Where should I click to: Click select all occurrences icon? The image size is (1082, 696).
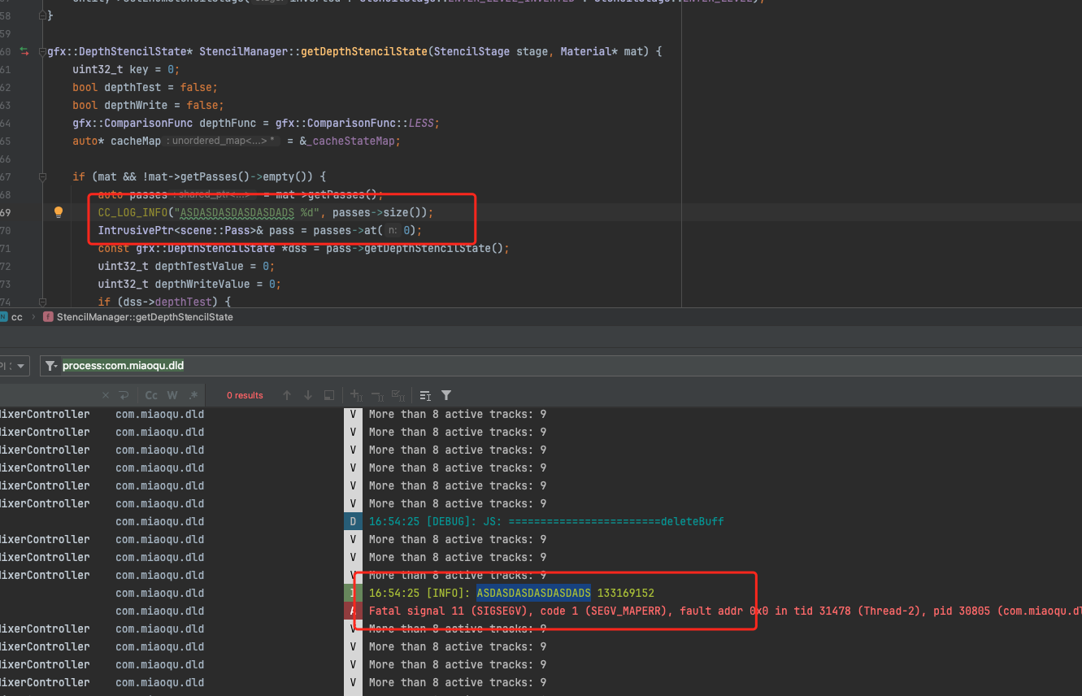click(398, 395)
